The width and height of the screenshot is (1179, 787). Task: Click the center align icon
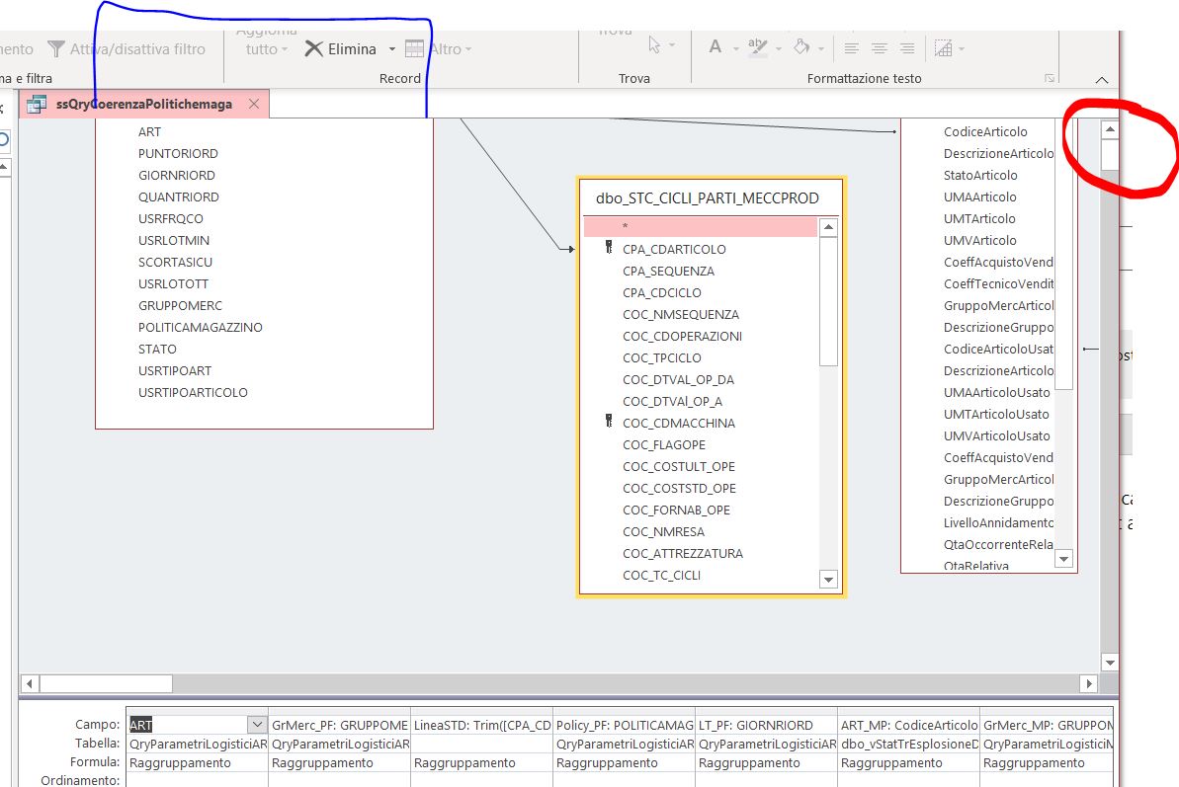click(879, 48)
